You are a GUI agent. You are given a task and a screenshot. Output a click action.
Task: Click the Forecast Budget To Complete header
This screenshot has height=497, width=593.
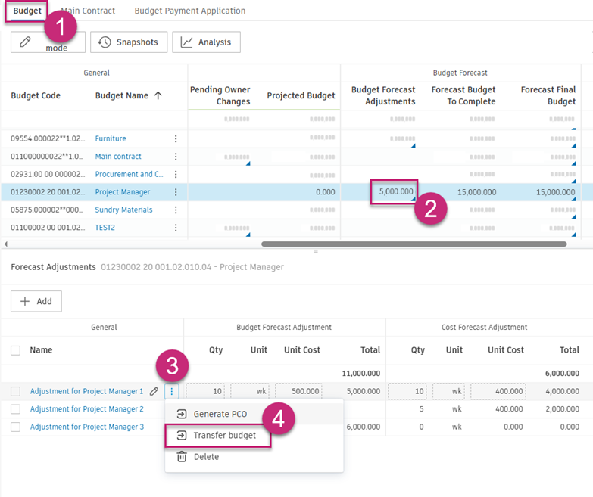tap(463, 95)
